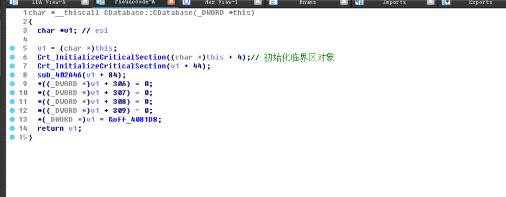The width and height of the screenshot is (506, 197).
Task: Switch to the IDA View-A tab
Action: [x=49, y=2]
